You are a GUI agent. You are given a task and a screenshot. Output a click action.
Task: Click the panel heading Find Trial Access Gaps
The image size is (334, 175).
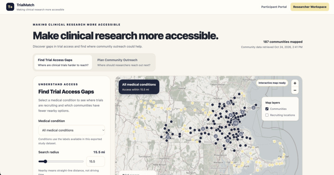(x=66, y=92)
